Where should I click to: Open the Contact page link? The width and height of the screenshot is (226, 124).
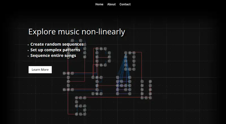pos(125,4)
